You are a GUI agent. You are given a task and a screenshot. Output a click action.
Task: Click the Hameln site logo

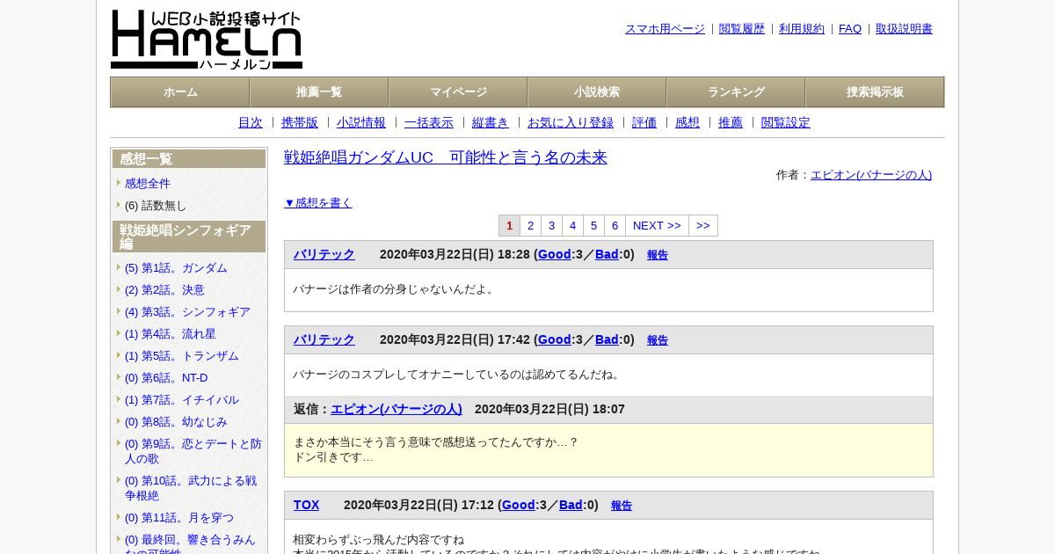tap(207, 40)
